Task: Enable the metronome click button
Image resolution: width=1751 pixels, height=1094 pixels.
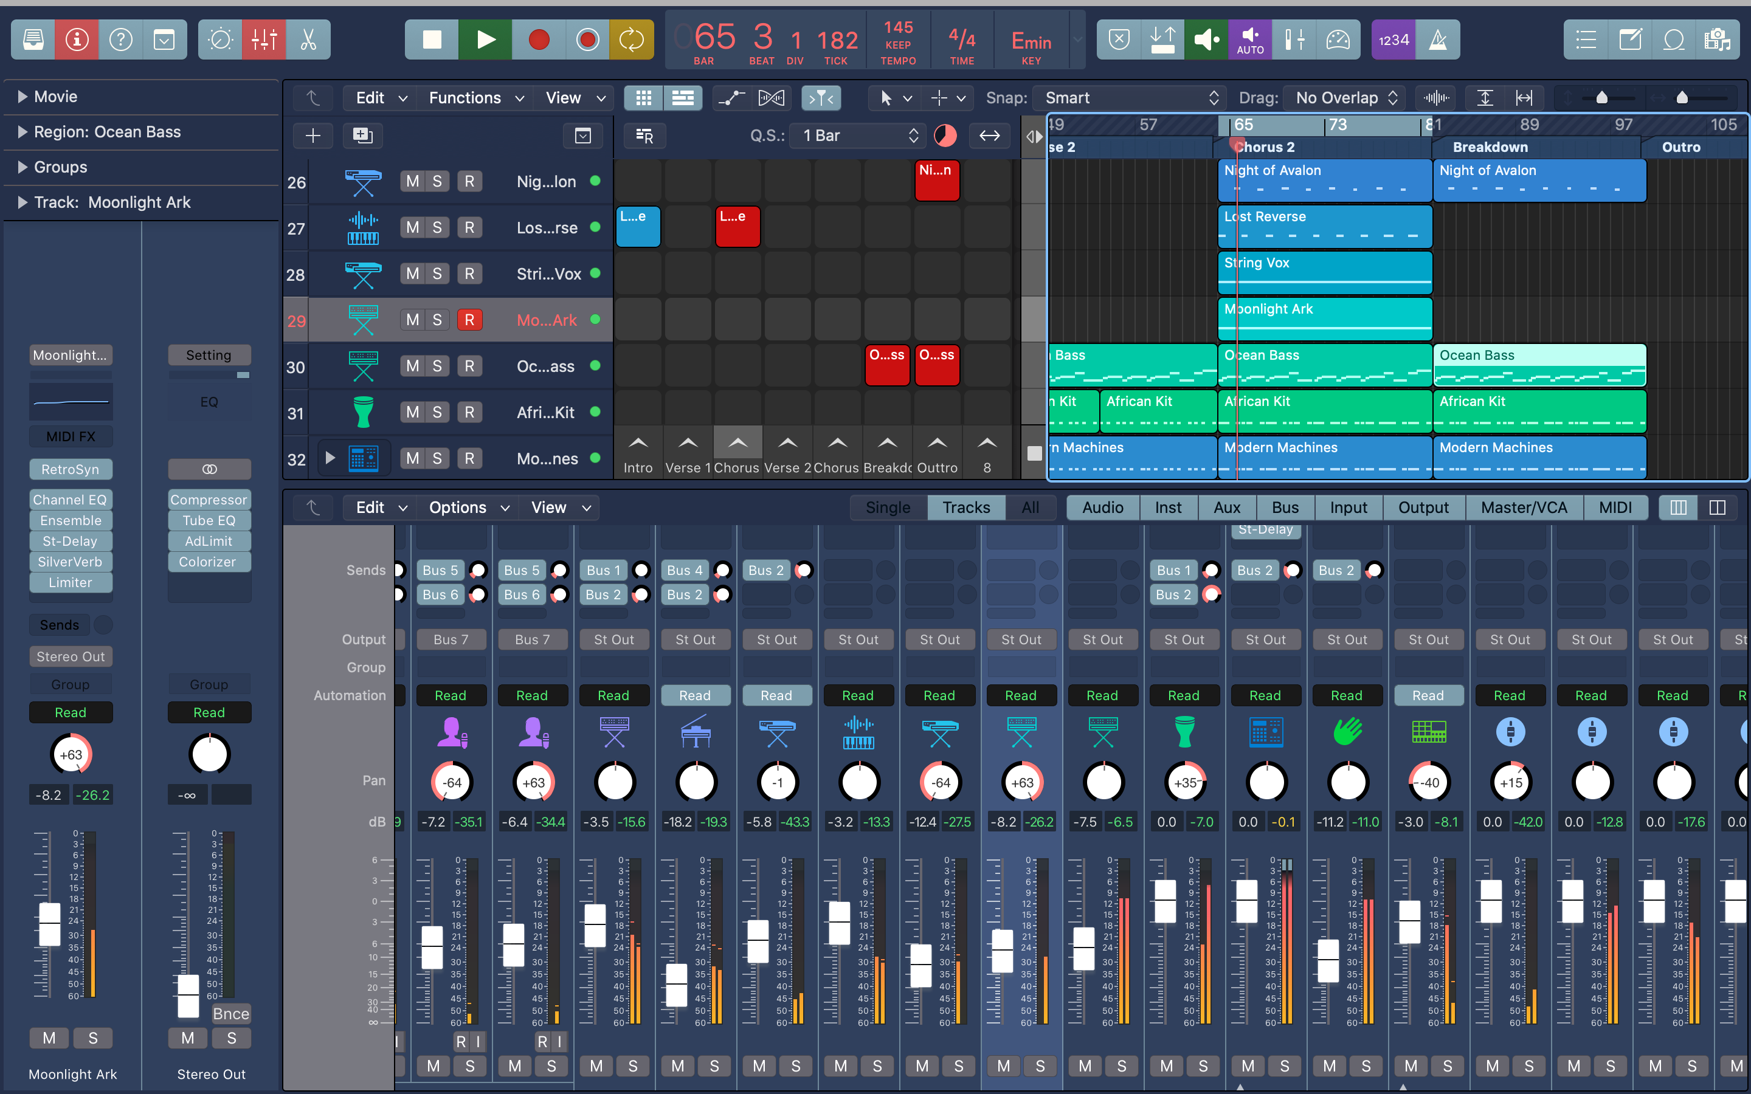Action: 1438,40
